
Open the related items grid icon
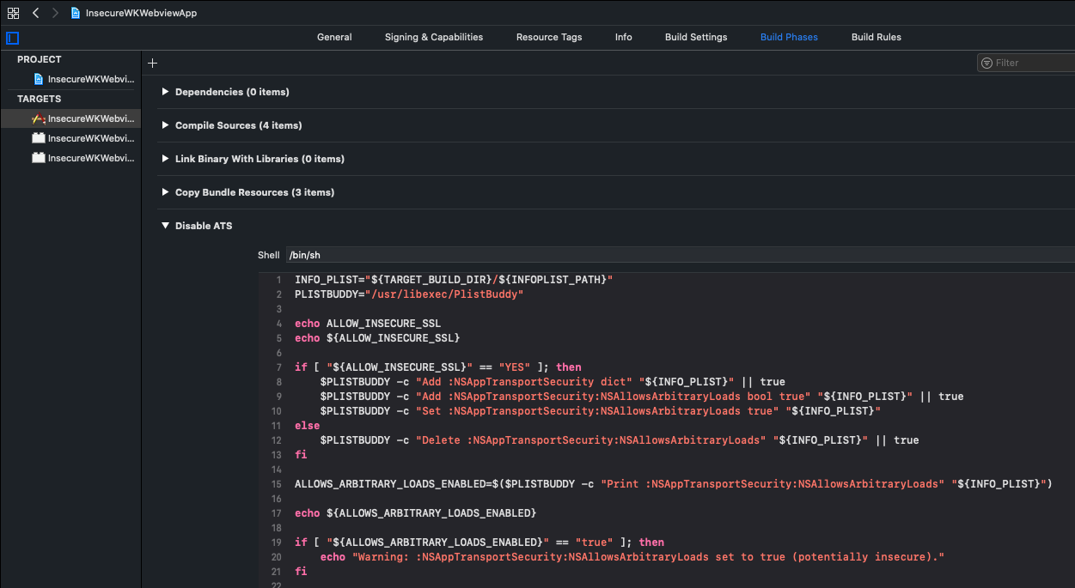click(x=13, y=13)
